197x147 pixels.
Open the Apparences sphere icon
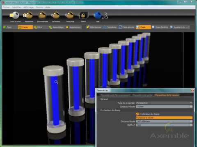pyautogui.click(x=28, y=16)
